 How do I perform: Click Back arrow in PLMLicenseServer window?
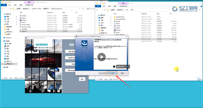coord(3,9)
